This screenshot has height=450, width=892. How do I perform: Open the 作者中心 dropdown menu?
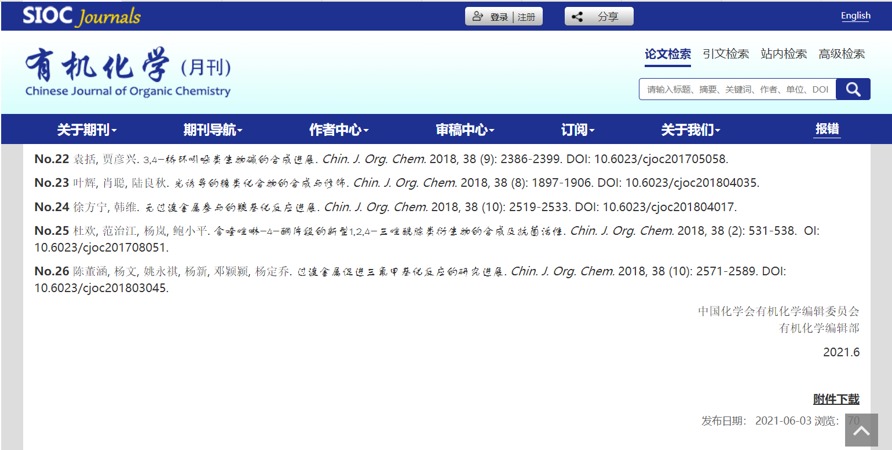coord(339,130)
